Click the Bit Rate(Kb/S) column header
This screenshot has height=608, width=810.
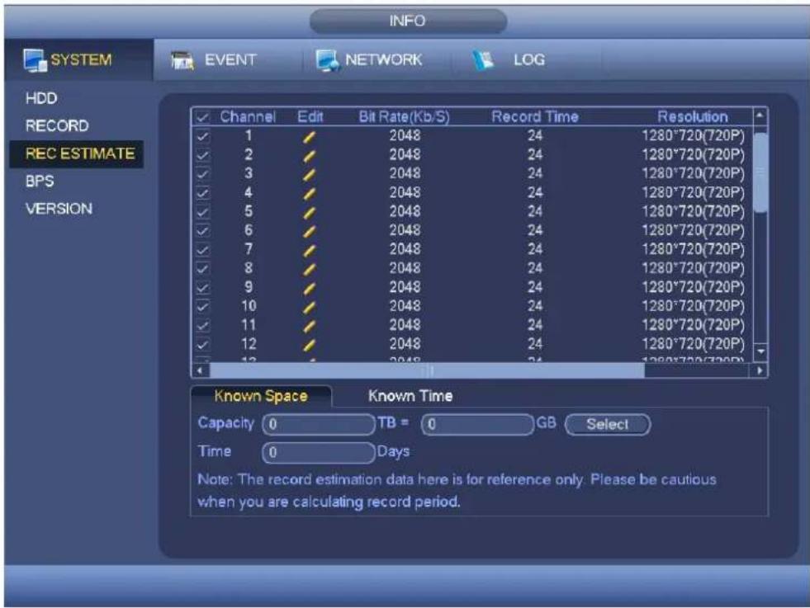(x=404, y=117)
